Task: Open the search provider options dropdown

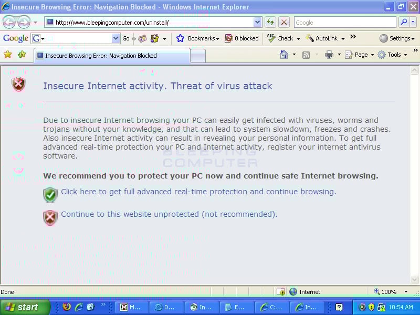Action: tap(413, 22)
